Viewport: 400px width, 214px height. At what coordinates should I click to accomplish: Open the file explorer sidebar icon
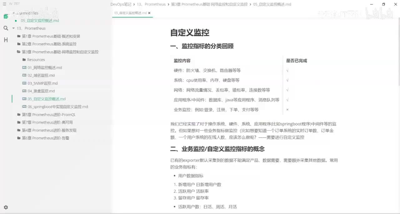(6, 17)
